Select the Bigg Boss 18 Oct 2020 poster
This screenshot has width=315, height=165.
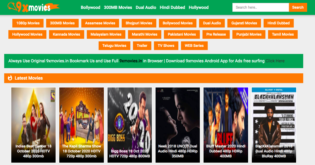coord(130,125)
